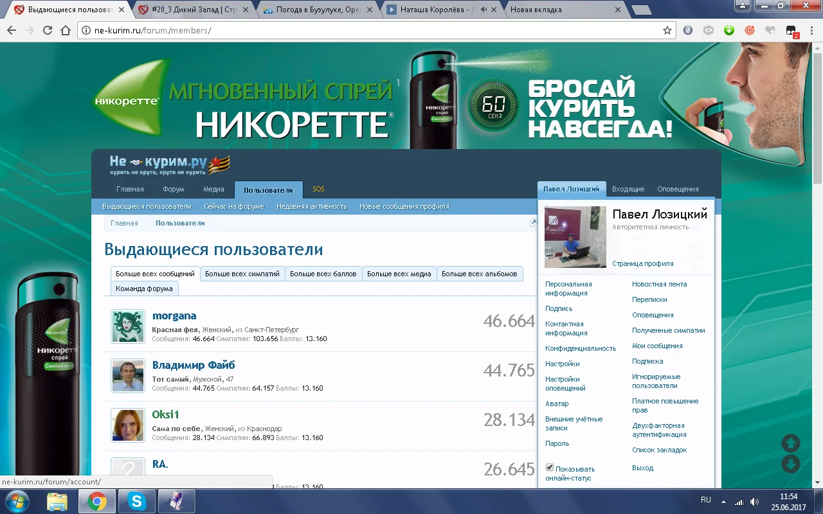
Task: Open the Форум navigation tab
Action: pyautogui.click(x=173, y=189)
